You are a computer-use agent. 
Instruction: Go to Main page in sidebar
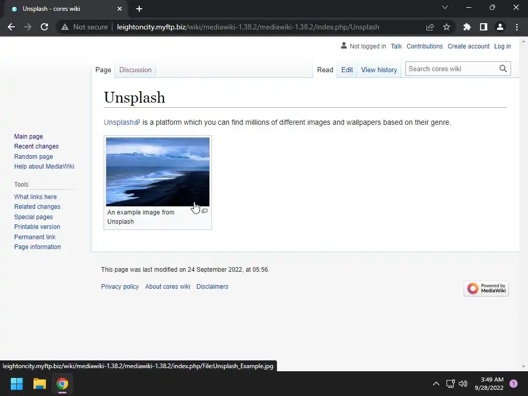point(29,136)
